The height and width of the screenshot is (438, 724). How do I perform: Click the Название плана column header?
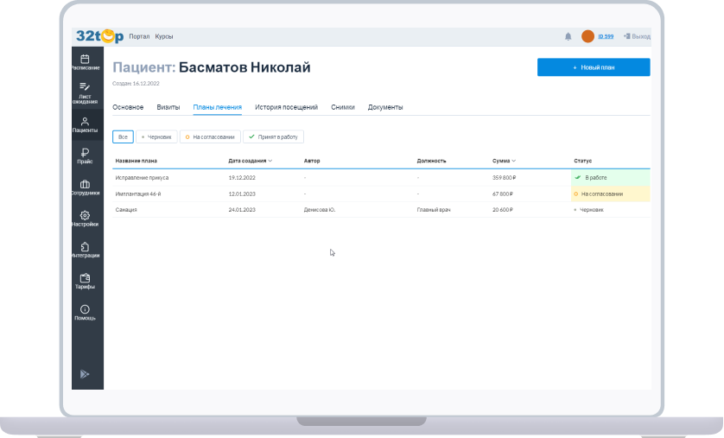tap(137, 161)
